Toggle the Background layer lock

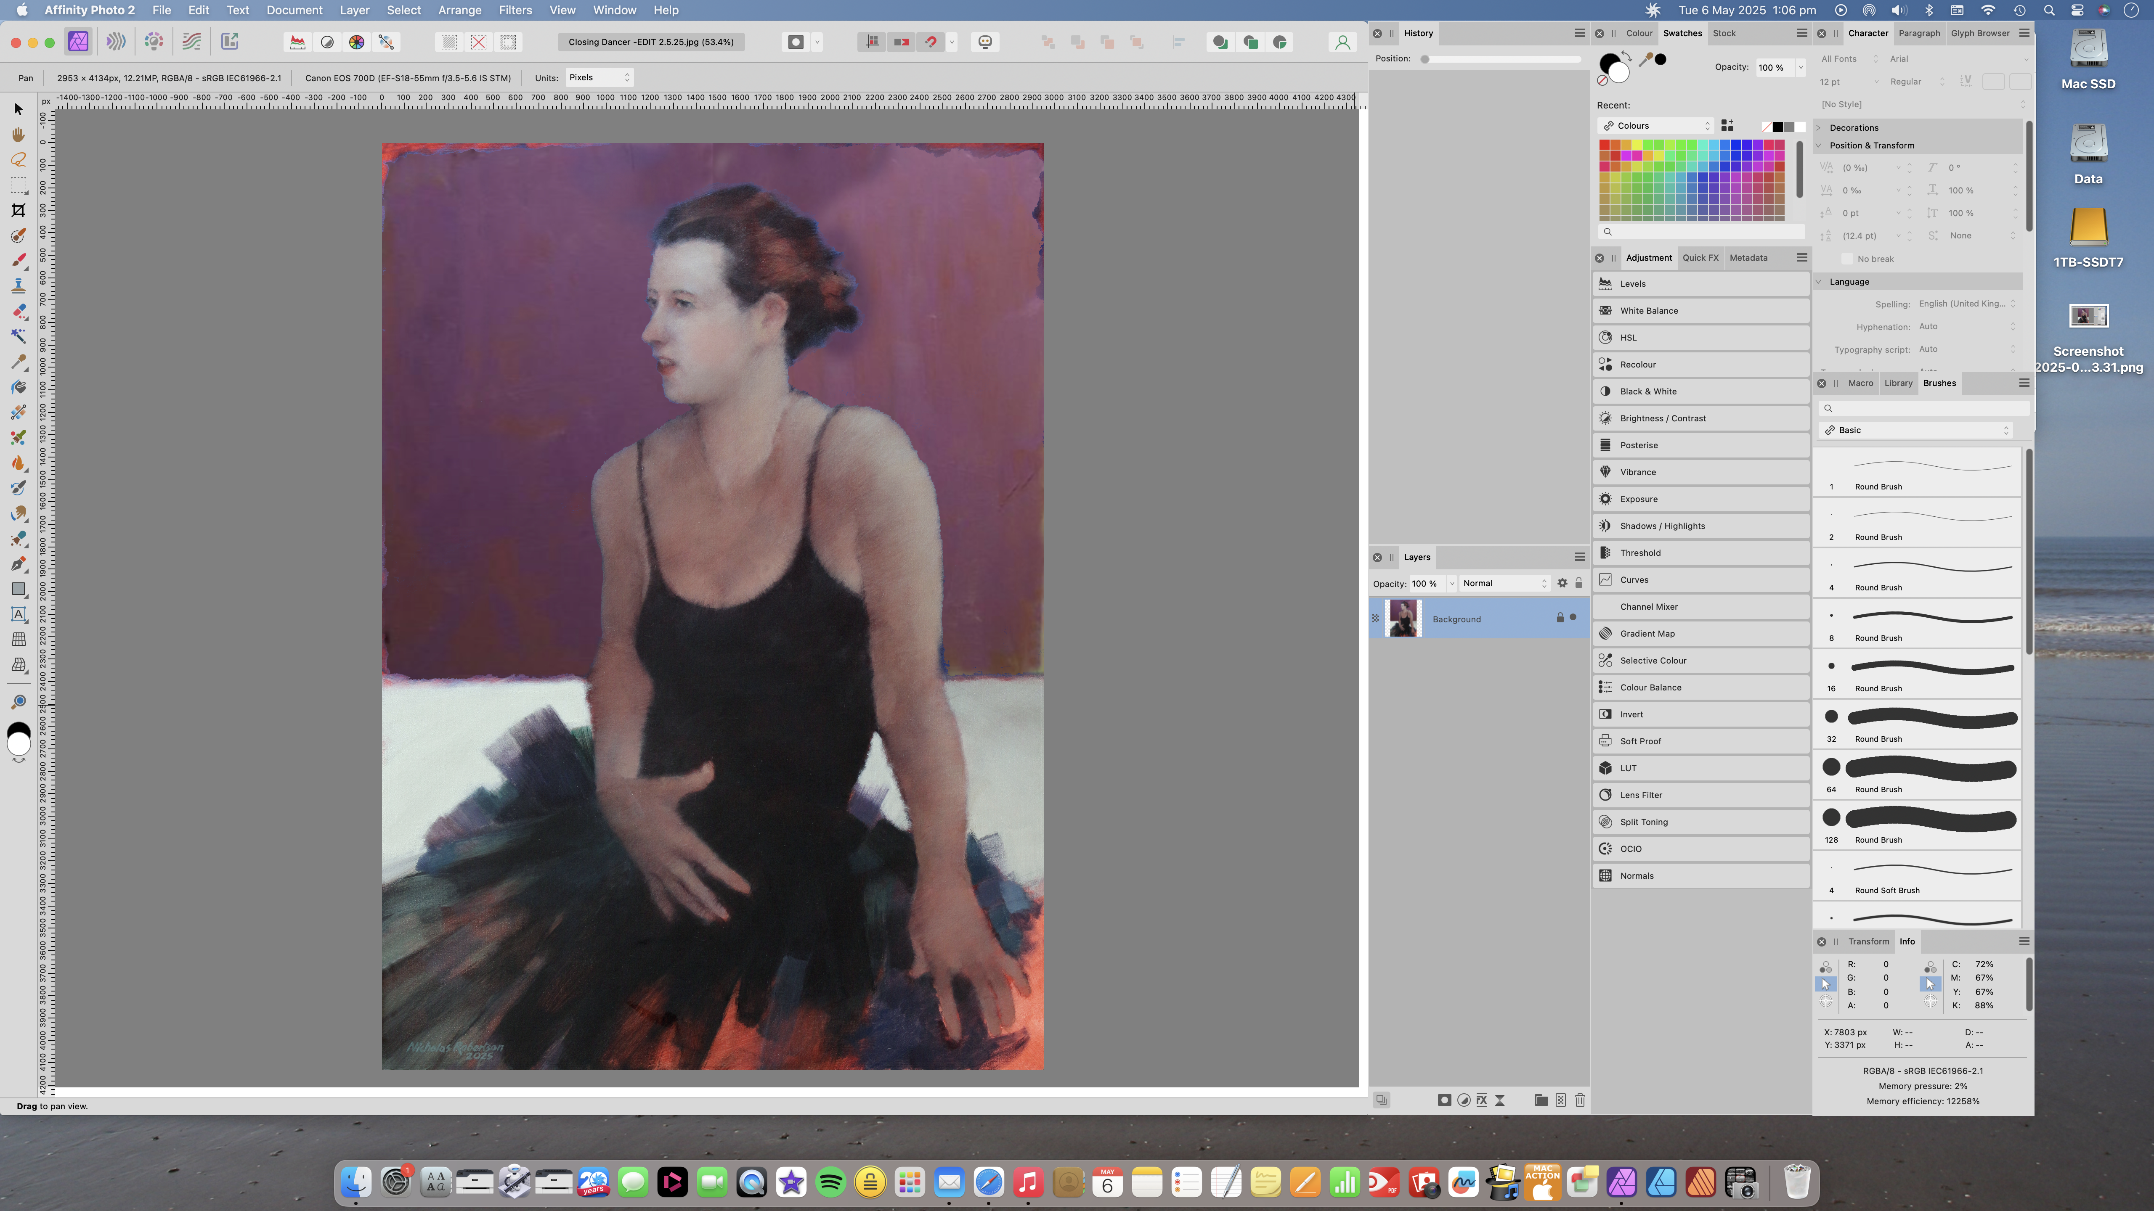point(1560,618)
